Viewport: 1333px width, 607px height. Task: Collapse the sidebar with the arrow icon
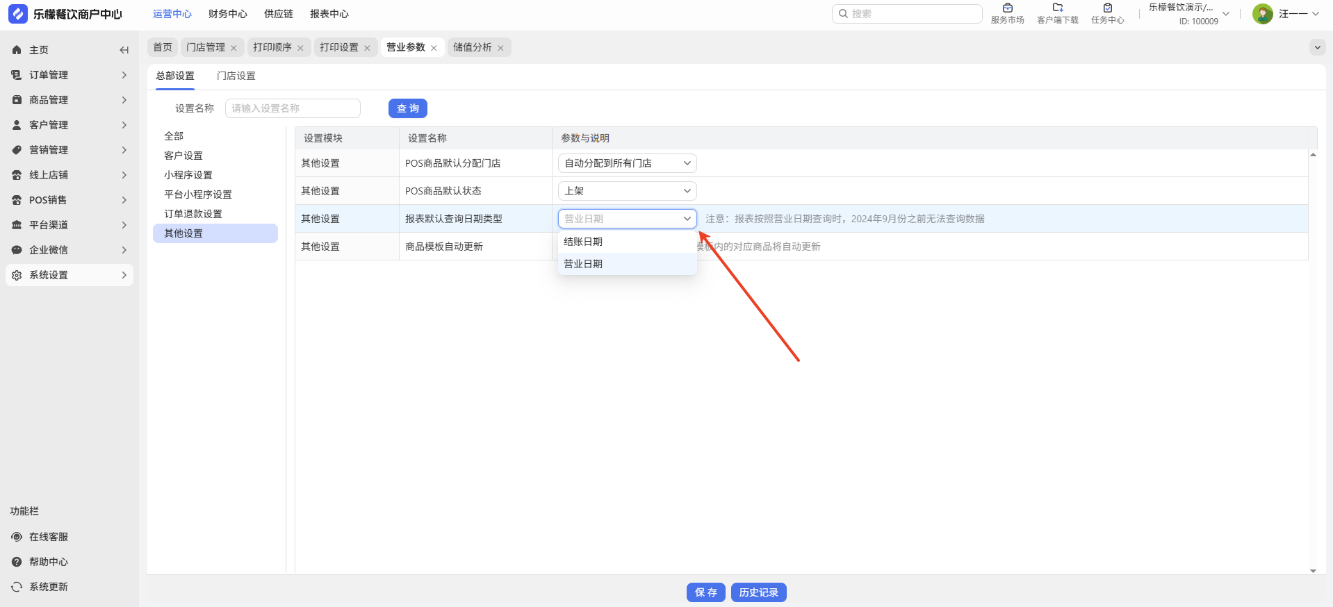click(124, 50)
